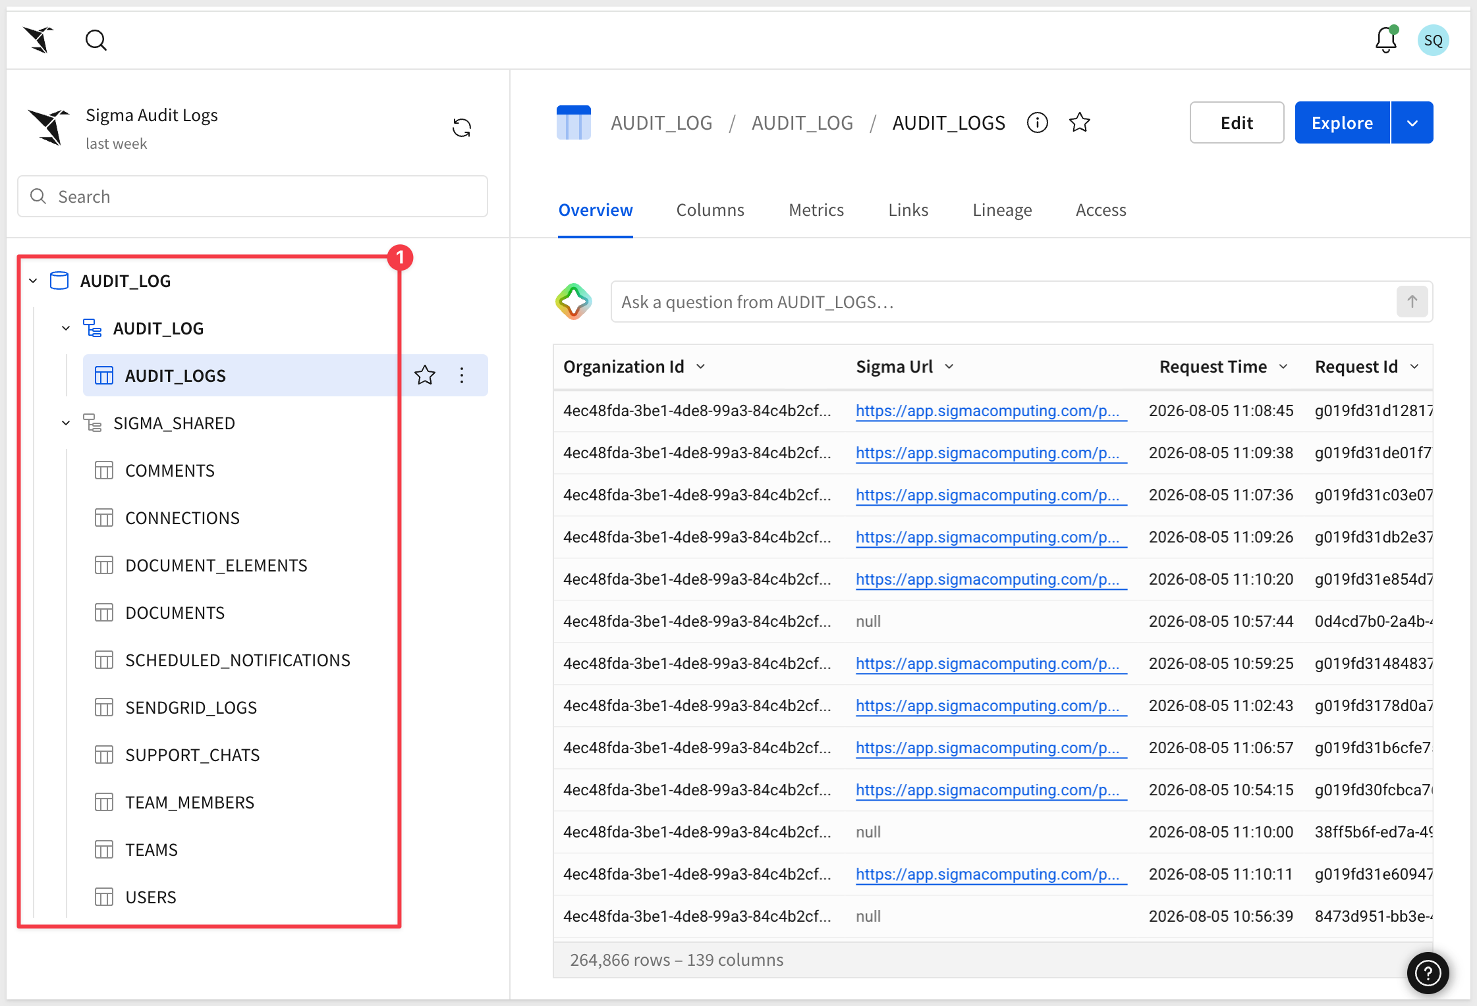The image size is (1477, 1006).
Task: Click request time '2026-08-05 10:57:44' cell
Action: (x=1221, y=622)
